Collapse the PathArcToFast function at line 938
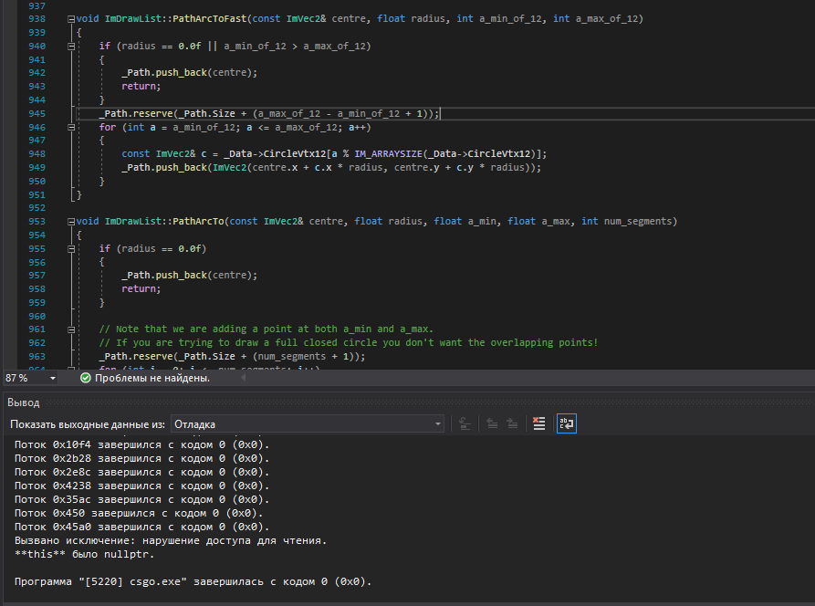 [70, 19]
